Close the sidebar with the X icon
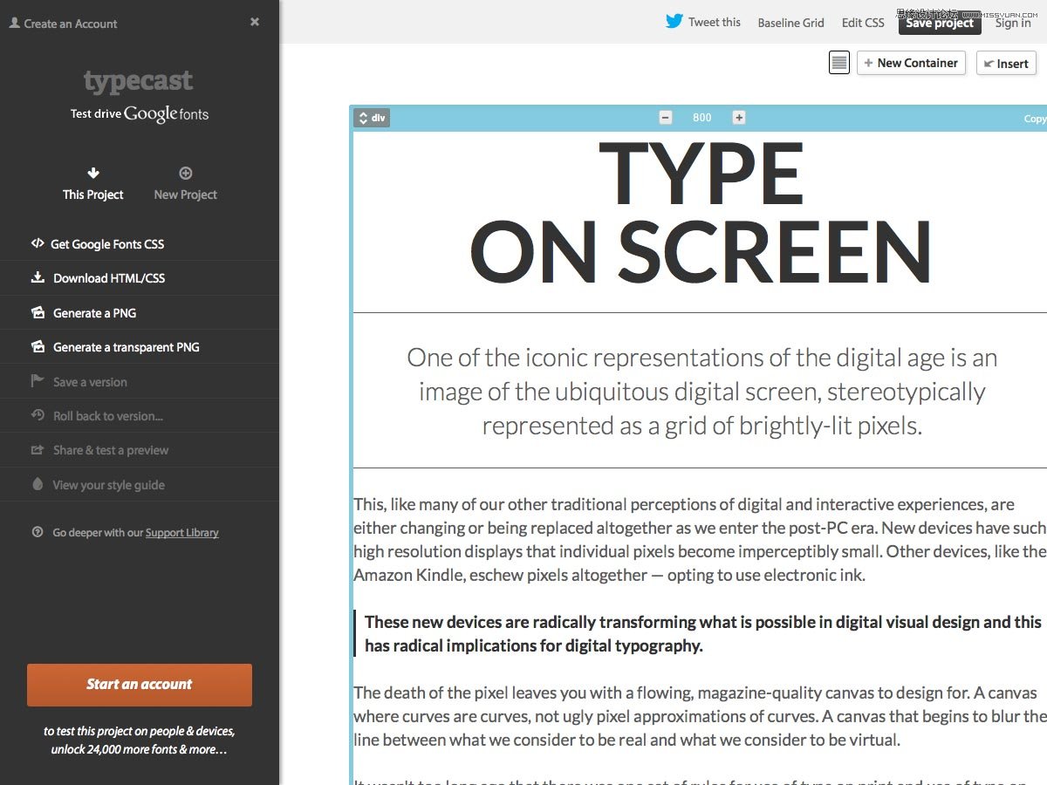Image resolution: width=1047 pixels, height=785 pixels. (x=255, y=22)
